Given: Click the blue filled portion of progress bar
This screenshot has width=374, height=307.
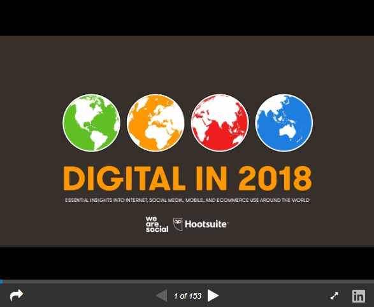Looking at the screenshot, I should click(x=1, y=282).
